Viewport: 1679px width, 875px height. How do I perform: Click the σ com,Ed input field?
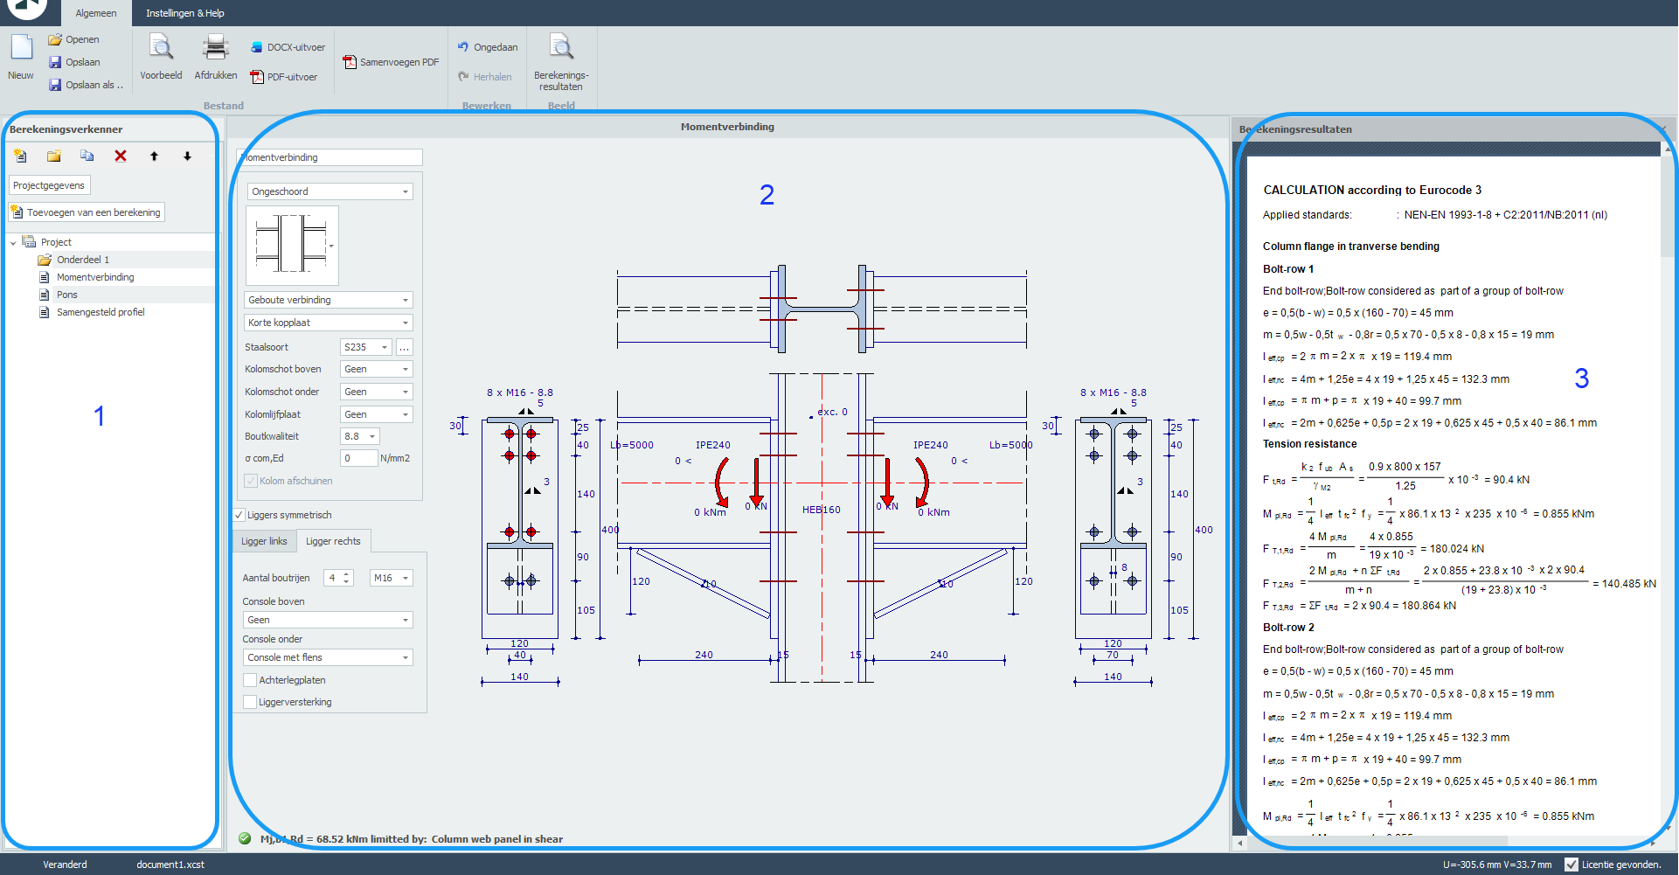click(358, 458)
